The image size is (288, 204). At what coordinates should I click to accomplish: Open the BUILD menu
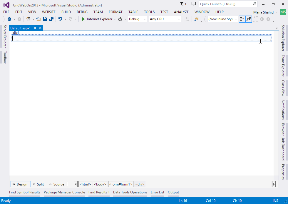click(66, 12)
